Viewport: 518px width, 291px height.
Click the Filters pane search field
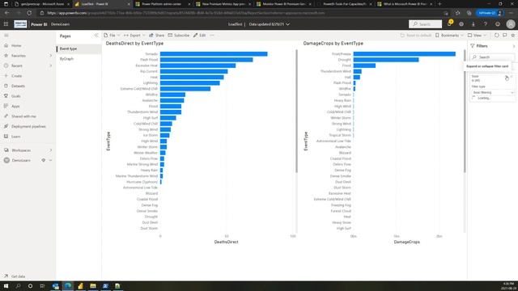pos(492,57)
